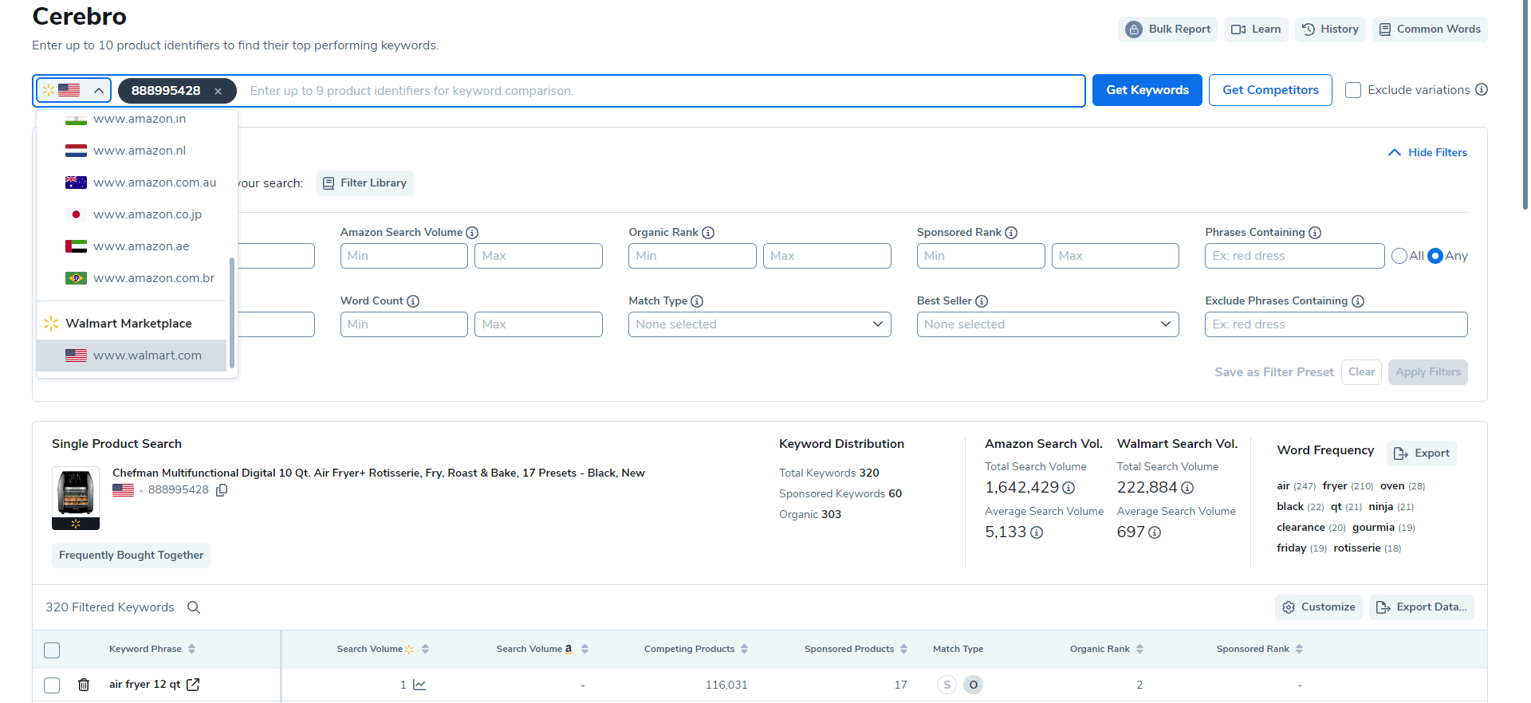
Task: Show Exclude Phrases Containing info icon
Action: click(1358, 301)
